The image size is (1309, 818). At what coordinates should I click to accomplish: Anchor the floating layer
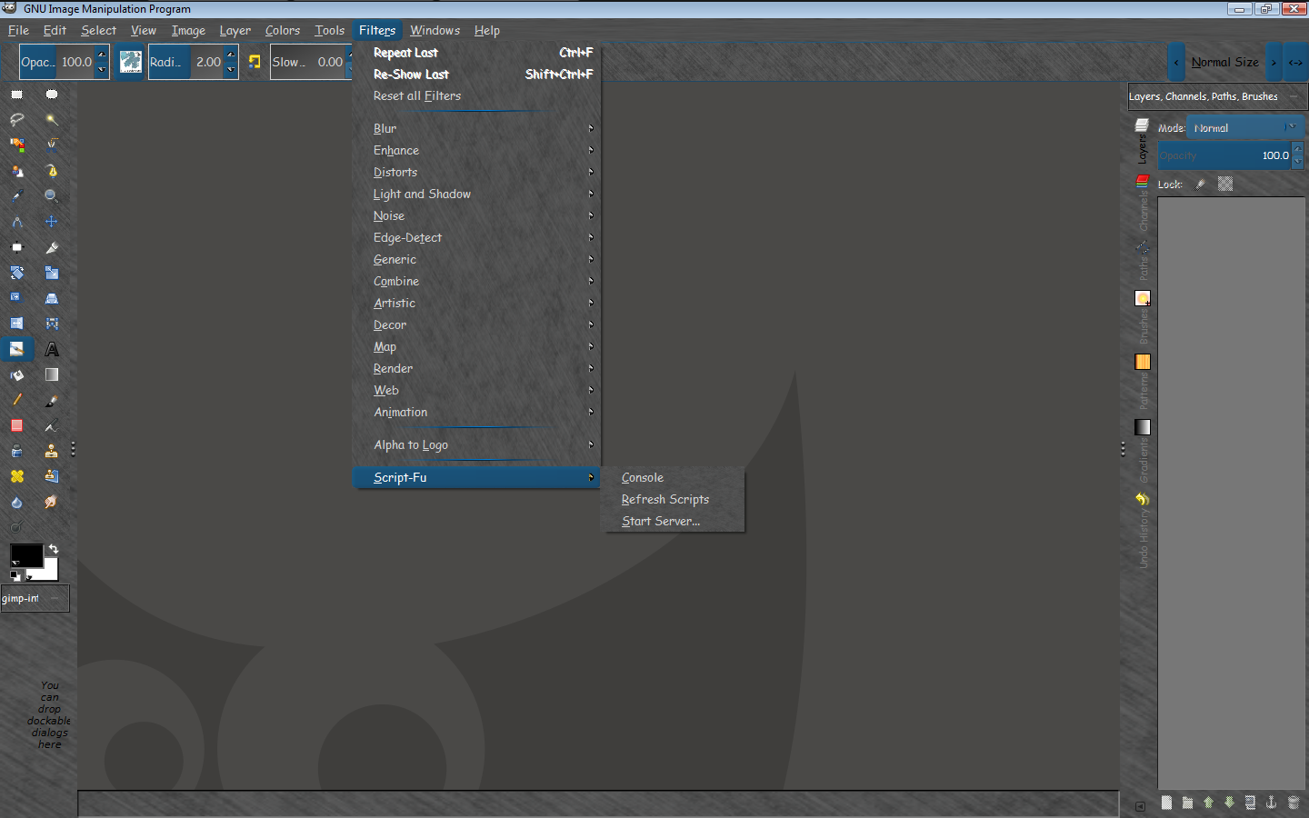click(1272, 803)
